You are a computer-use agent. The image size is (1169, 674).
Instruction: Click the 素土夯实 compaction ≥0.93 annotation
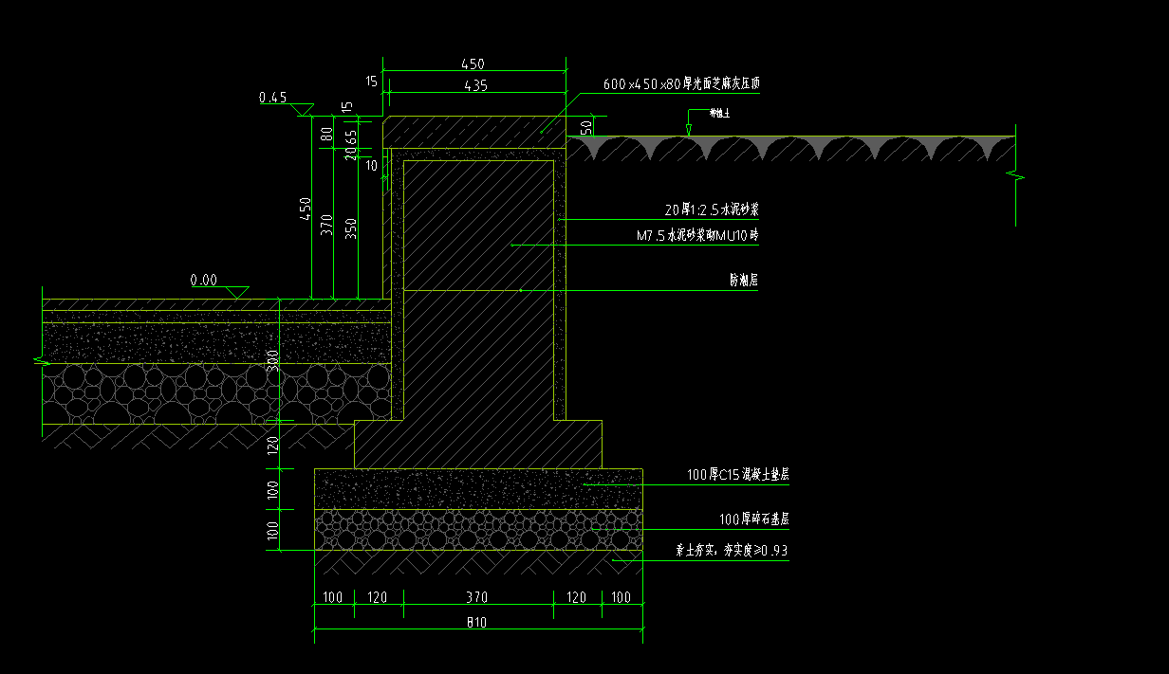(732, 550)
